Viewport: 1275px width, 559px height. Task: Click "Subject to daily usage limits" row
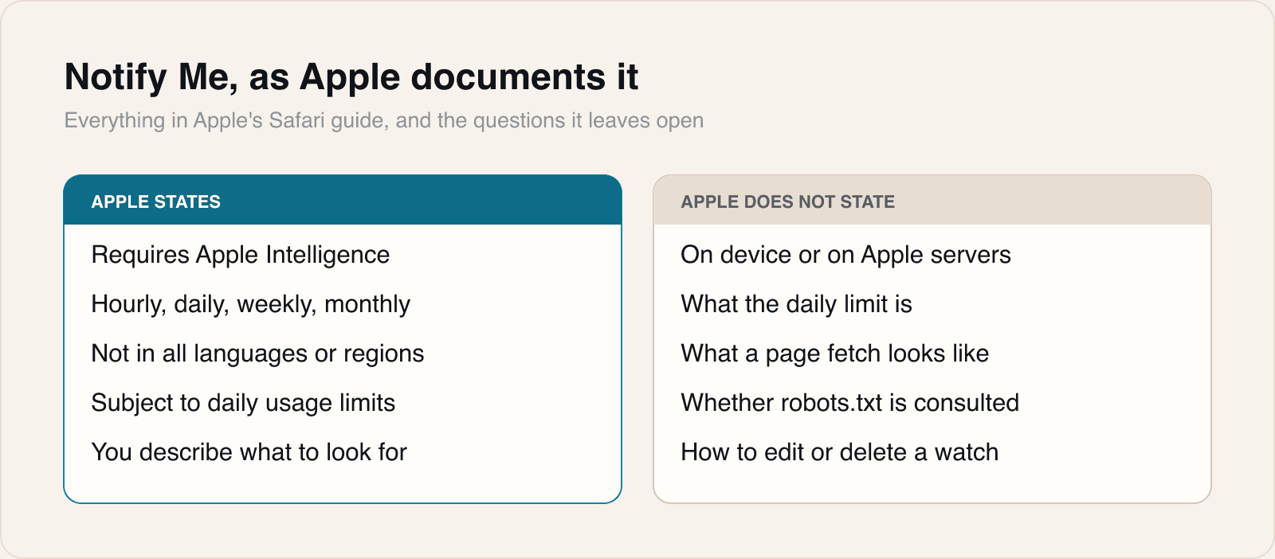(x=243, y=403)
